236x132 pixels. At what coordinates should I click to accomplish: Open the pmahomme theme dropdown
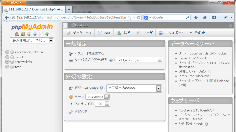pyautogui.click(x=97, y=97)
